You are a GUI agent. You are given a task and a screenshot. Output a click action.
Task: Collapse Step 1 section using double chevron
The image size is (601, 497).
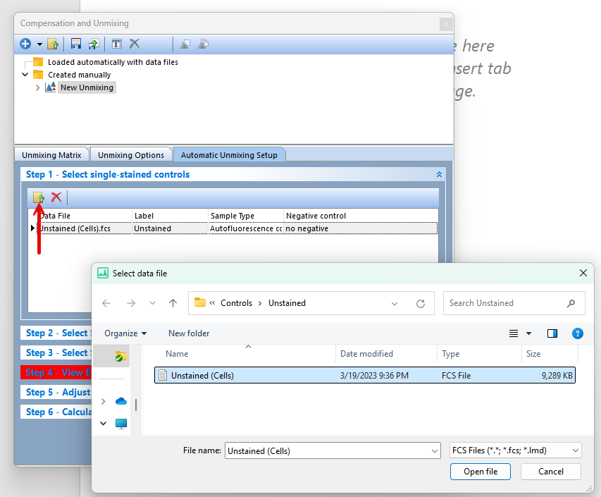pos(439,174)
